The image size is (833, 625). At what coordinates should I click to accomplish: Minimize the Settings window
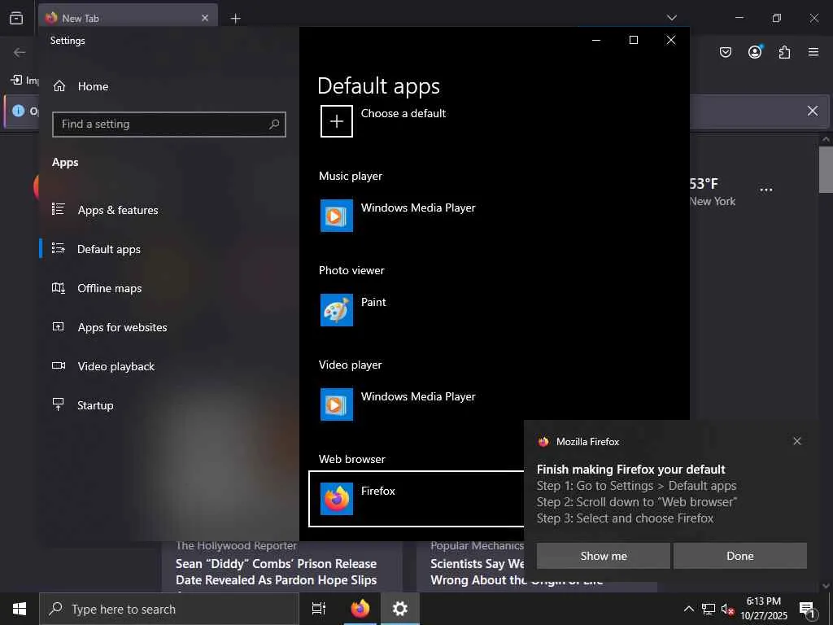click(x=596, y=40)
